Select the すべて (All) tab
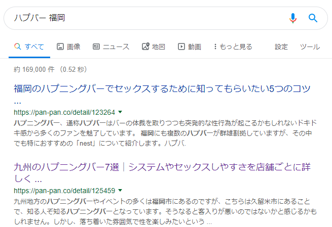332x227 pixels. pos(29,47)
